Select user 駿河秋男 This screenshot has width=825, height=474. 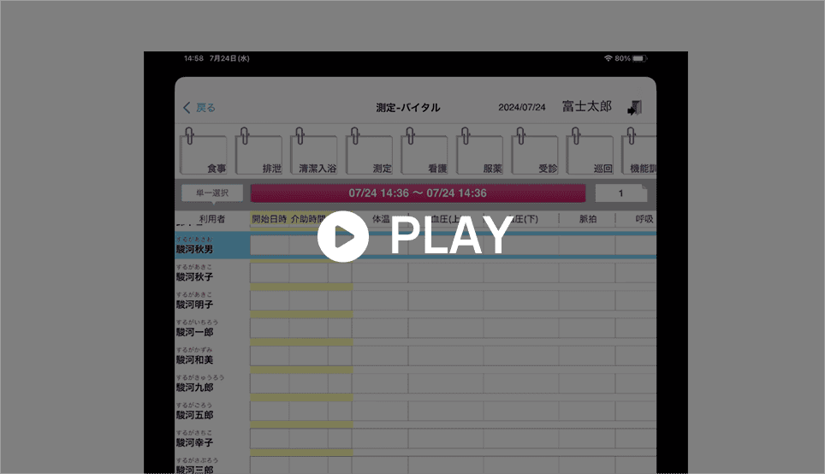(x=211, y=246)
